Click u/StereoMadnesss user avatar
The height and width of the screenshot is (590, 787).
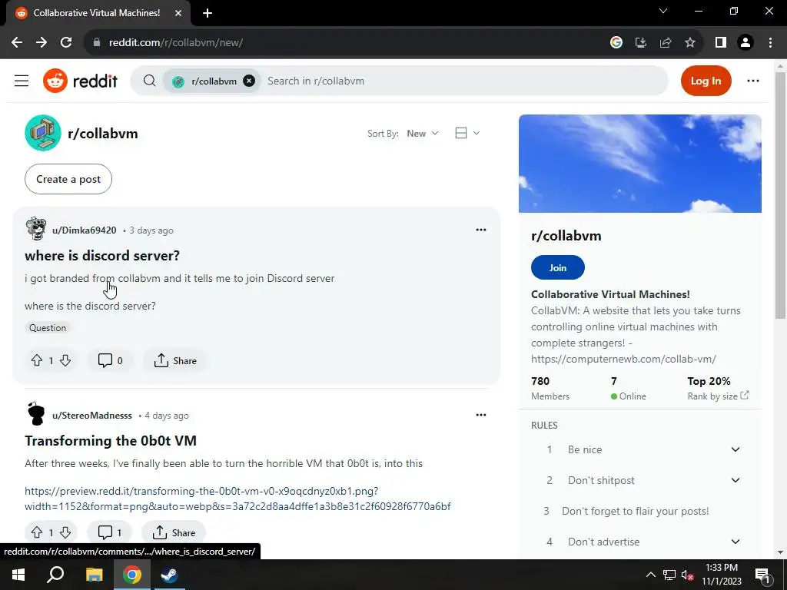[36, 414]
